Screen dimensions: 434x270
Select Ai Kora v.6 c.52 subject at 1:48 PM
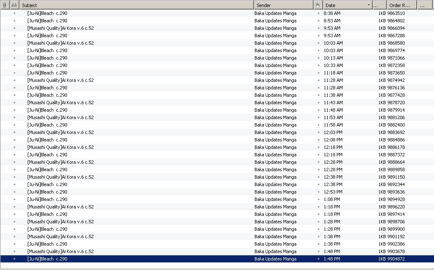(x=61, y=251)
